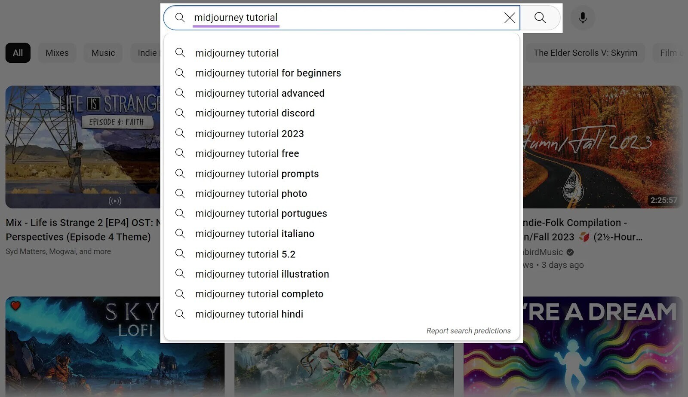Click the heart icon on the Skyrim Lofi thumbnail
The width and height of the screenshot is (688, 397).
(x=15, y=306)
